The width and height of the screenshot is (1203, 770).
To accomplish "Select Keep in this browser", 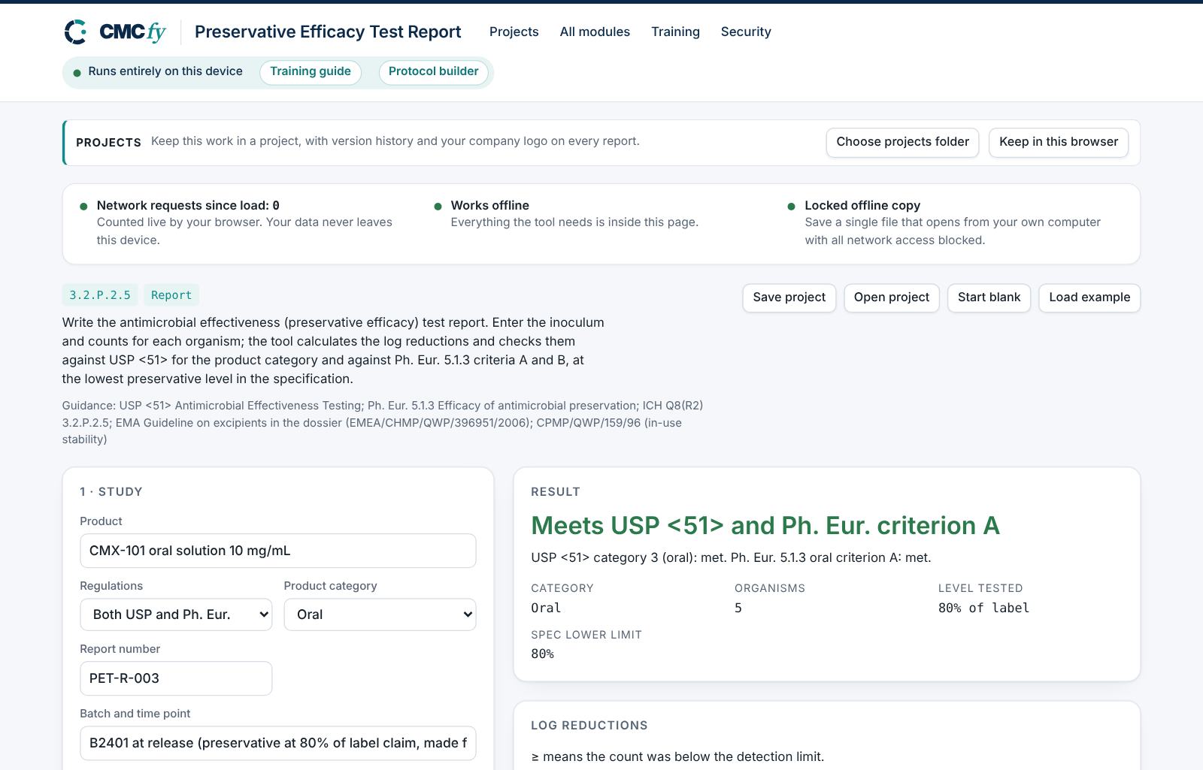I will tap(1058, 142).
